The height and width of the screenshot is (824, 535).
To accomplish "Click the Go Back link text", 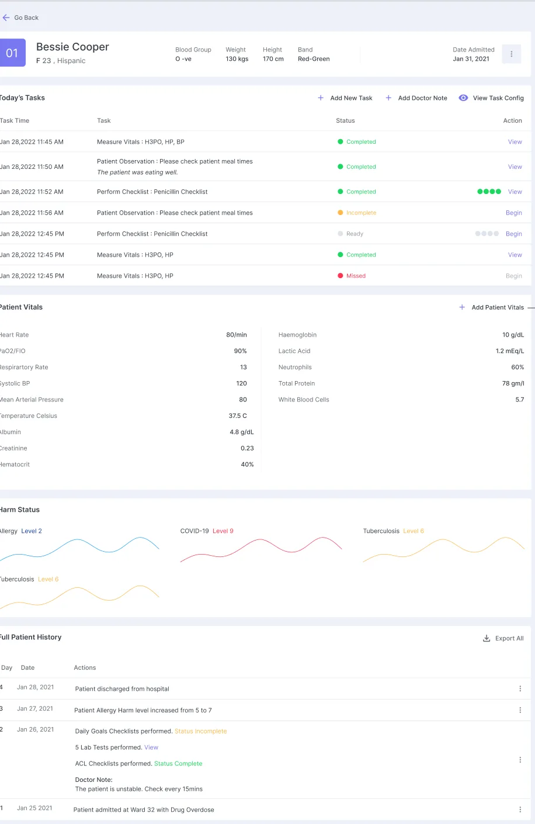I will coord(26,18).
